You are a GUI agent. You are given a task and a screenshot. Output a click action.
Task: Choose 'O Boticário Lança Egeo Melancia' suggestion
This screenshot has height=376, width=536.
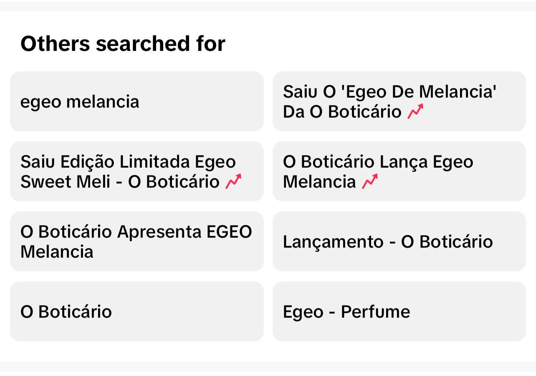click(x=399, y=171)
